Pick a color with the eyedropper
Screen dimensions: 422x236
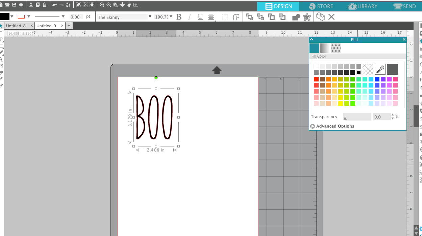(380, 69)
